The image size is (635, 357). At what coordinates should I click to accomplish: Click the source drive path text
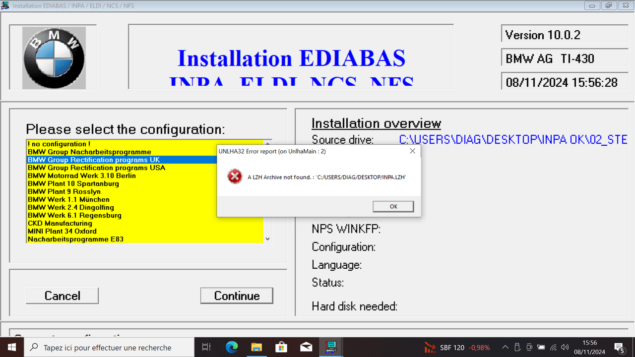[513, 140]
